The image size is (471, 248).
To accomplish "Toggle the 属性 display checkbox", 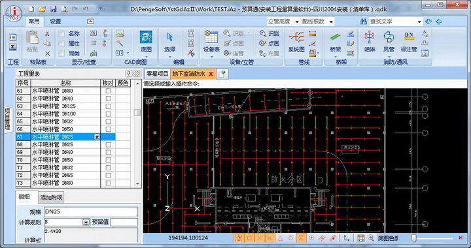I will pos(61,44).
